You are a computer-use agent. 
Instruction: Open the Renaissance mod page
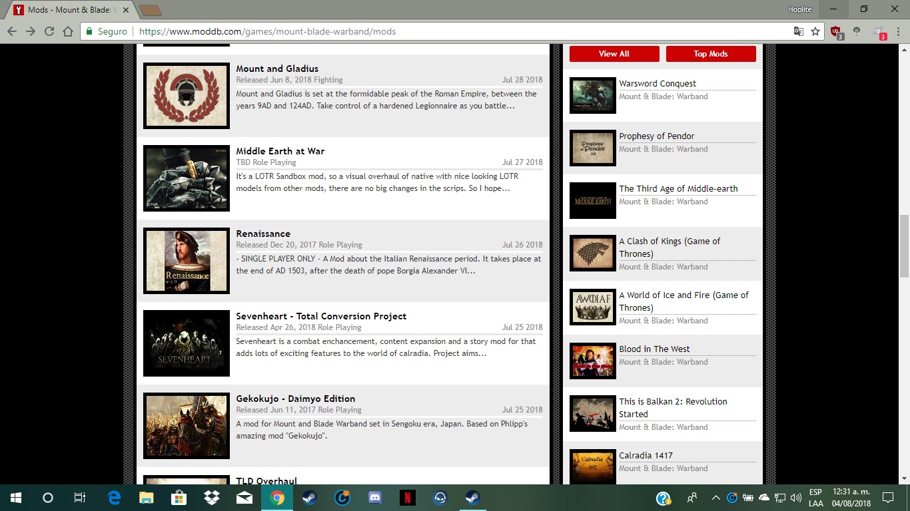pos(263,234)
